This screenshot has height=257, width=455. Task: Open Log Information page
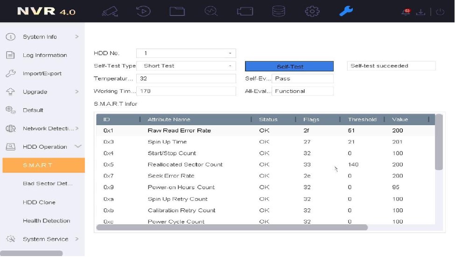pyautogui.click(x=44, y=55)
